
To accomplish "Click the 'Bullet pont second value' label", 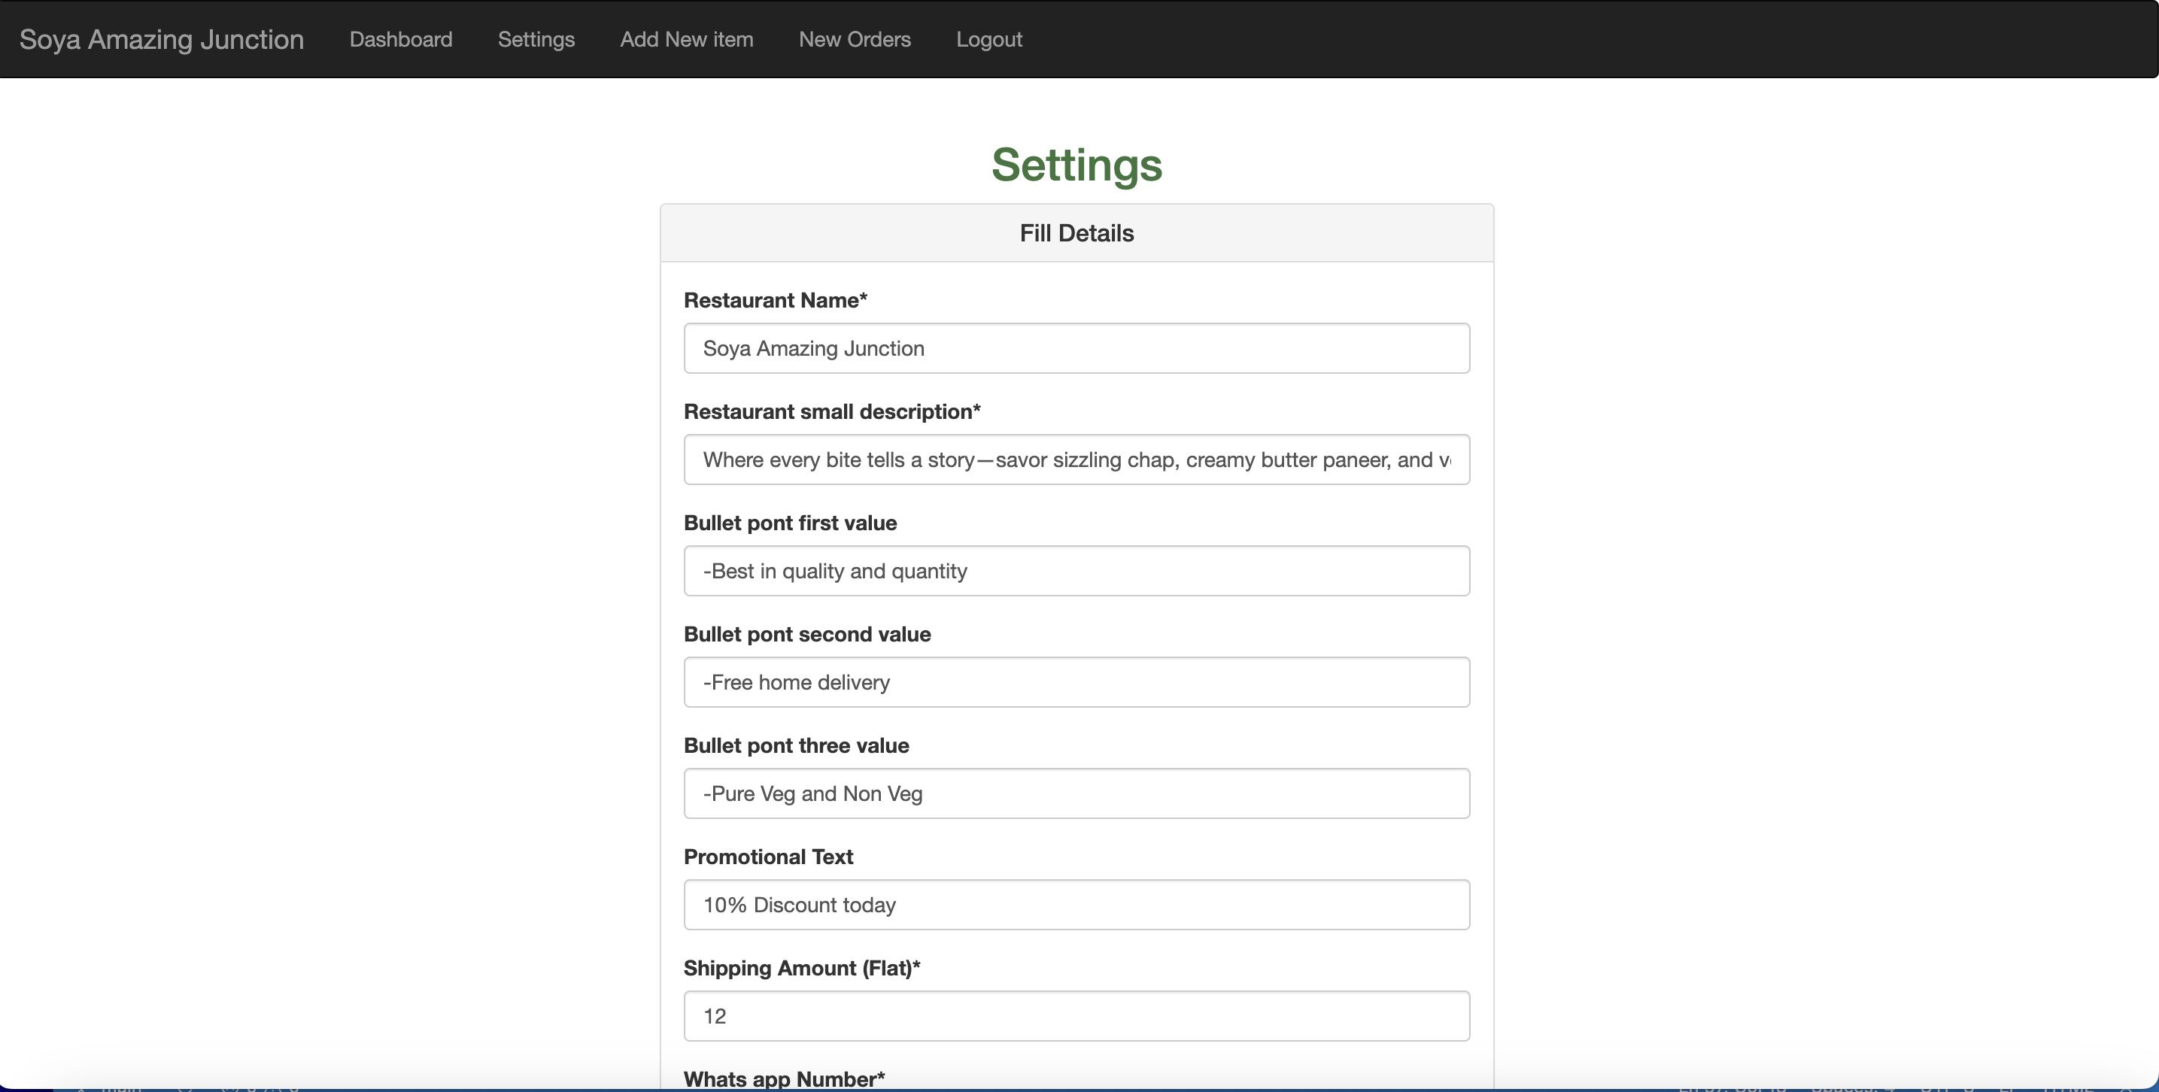I will (806, 635).
